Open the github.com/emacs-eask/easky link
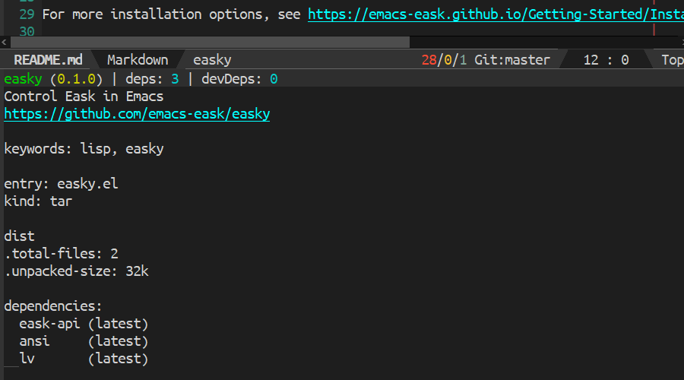The height and width of the screenshot is (380, 684). click(x=137, y=114)
